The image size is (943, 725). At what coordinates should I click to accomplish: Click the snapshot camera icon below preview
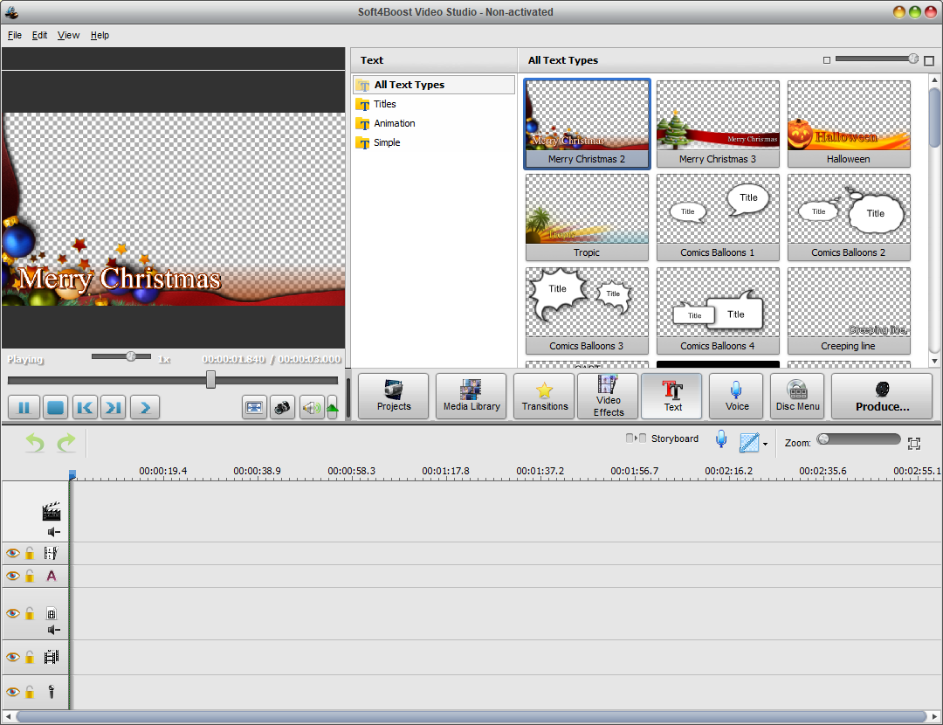(282, 407)
